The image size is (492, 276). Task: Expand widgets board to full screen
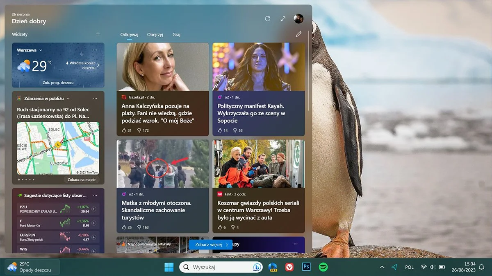point(283,18)
